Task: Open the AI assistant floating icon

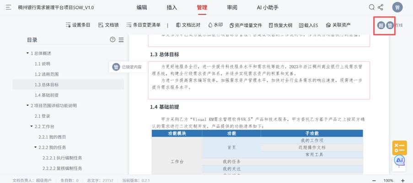Action: [x=399, y=160]
